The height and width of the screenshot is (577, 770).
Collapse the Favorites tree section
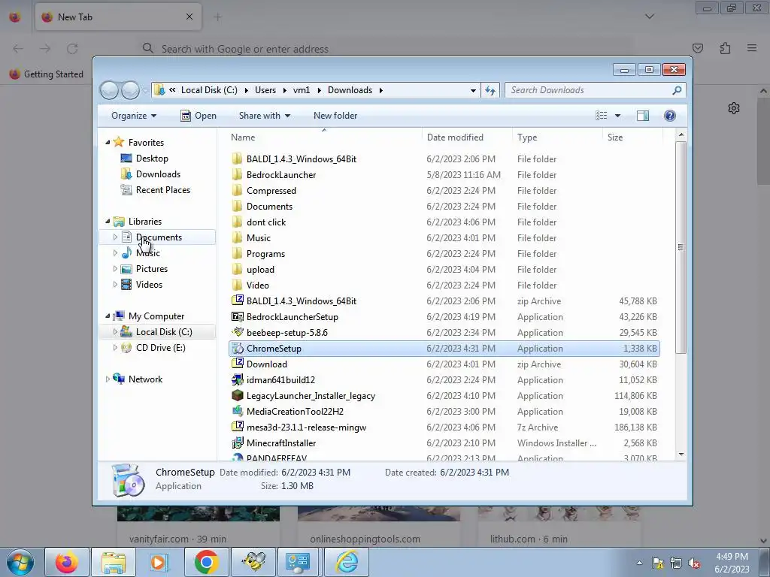click(x=108, y=142)
